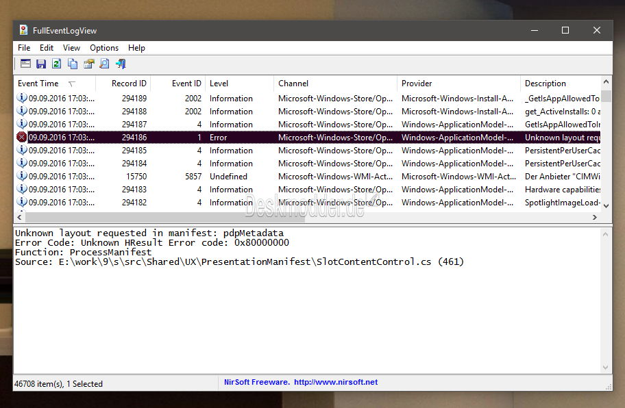Select the '_GetIsAppAllowedTo' description cell
Viewport: 625px width, 408px height.
pos(563,99)
